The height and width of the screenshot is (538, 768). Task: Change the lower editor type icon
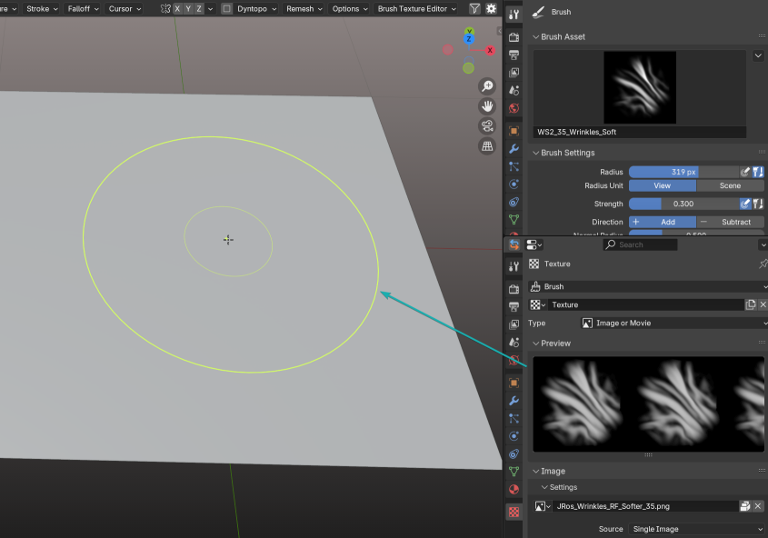(534, 244)
